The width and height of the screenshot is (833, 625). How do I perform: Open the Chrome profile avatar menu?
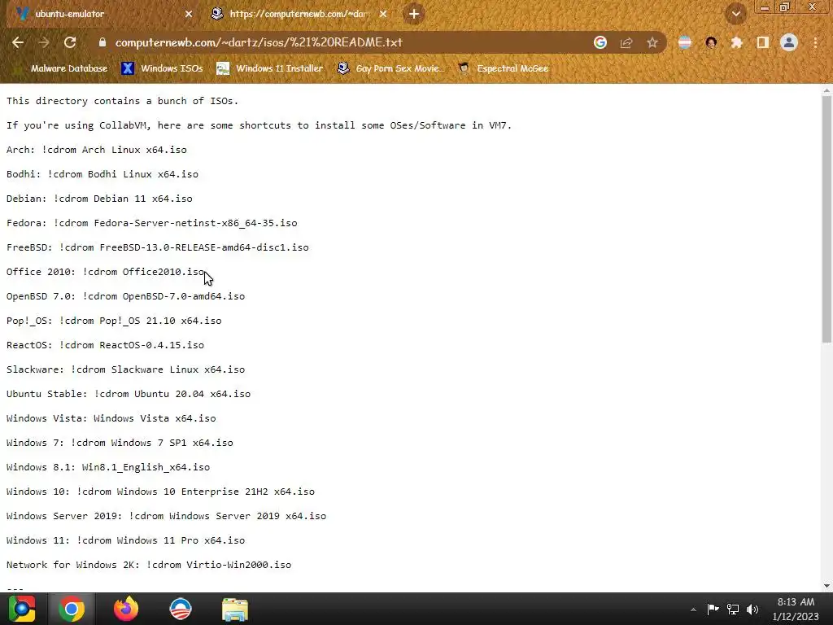click(x=789, y=42)
